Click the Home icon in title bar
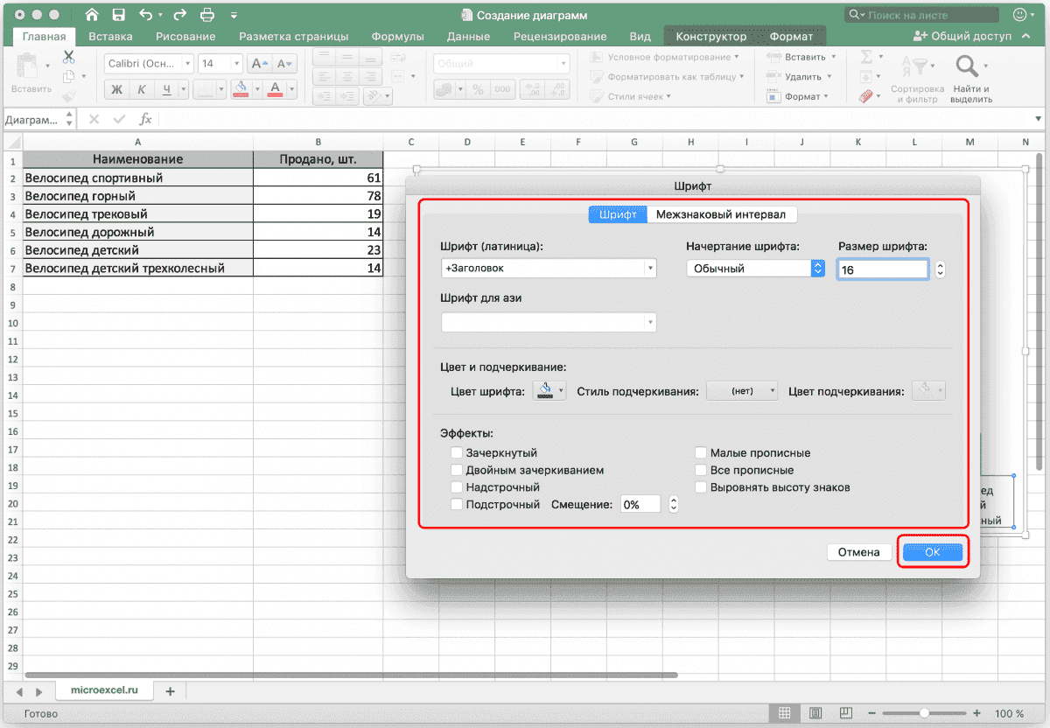 [92, 15]
